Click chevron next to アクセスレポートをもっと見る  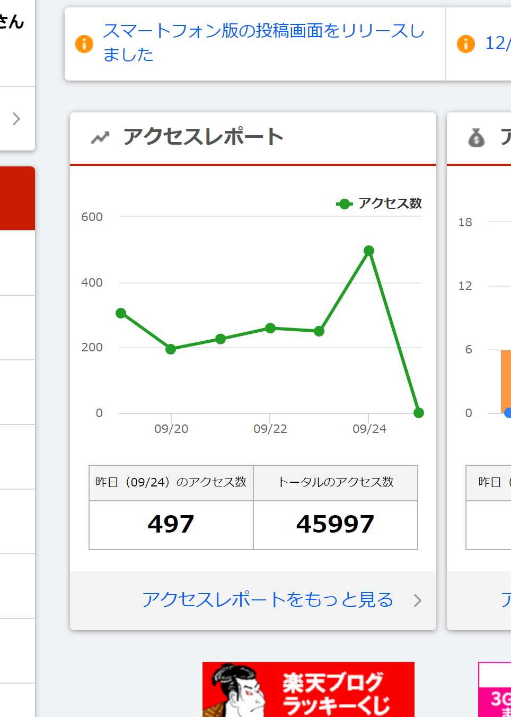[418, 600]
